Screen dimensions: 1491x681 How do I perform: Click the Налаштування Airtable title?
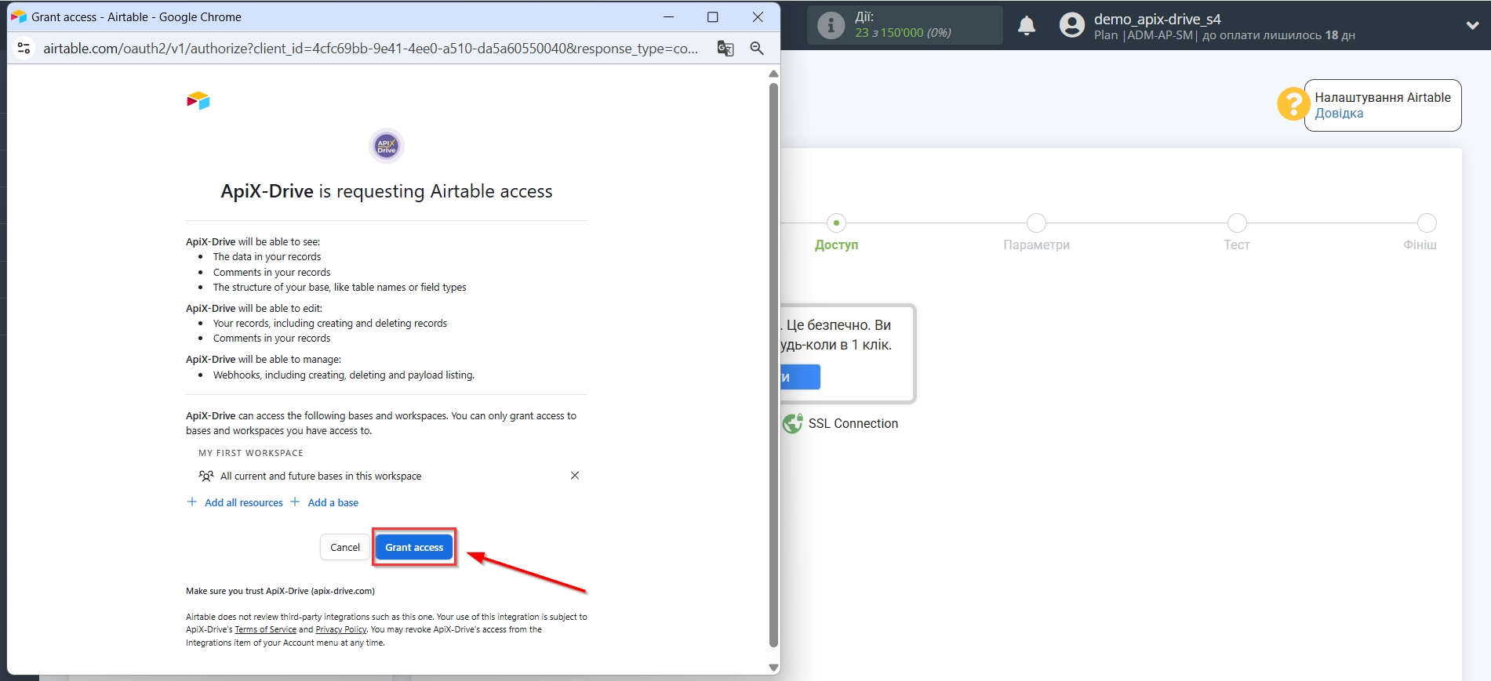click(1383, 97)
